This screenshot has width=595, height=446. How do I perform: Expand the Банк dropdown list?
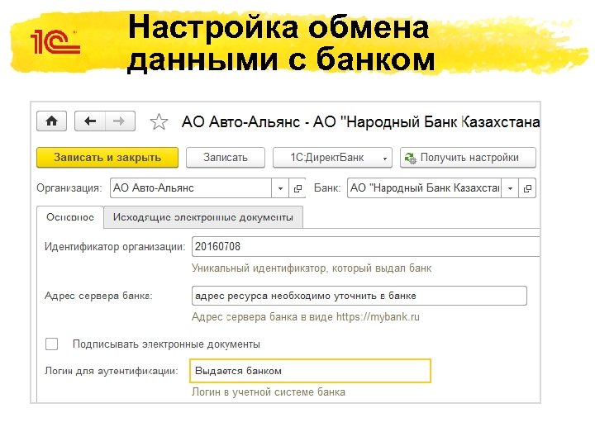[511, 188]
